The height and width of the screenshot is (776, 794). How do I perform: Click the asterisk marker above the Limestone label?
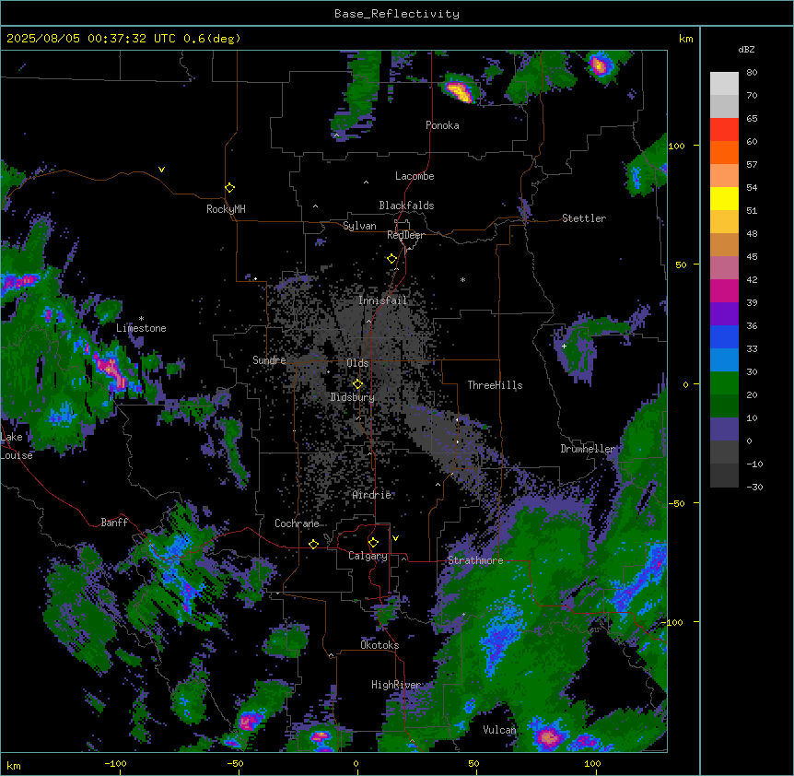141,319
